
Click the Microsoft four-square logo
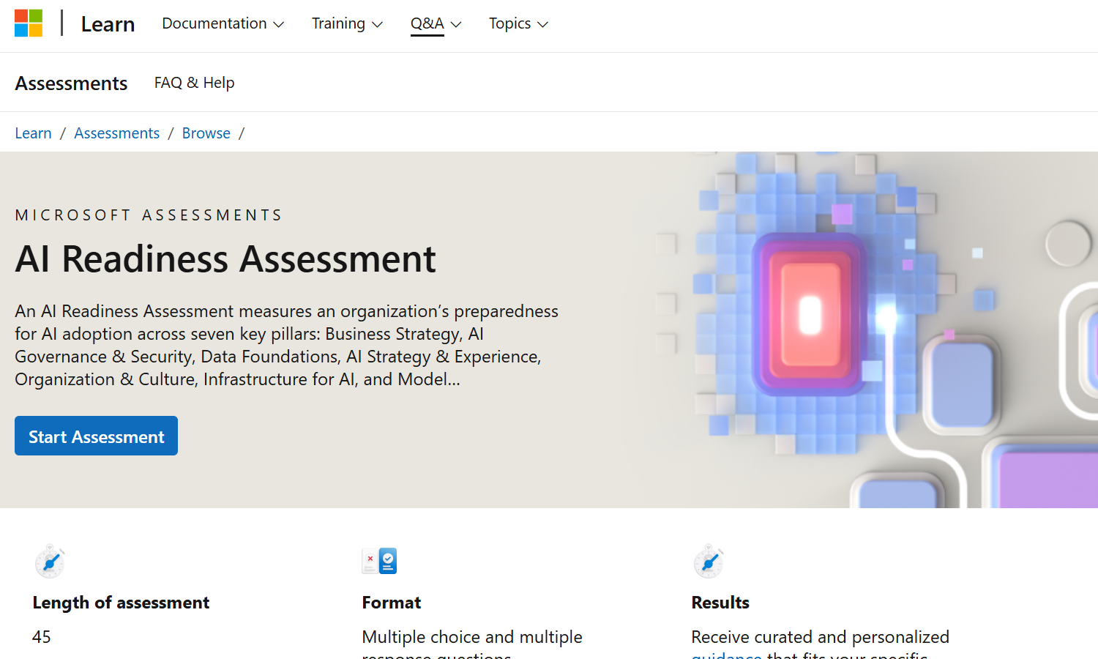tap(29, 23)
